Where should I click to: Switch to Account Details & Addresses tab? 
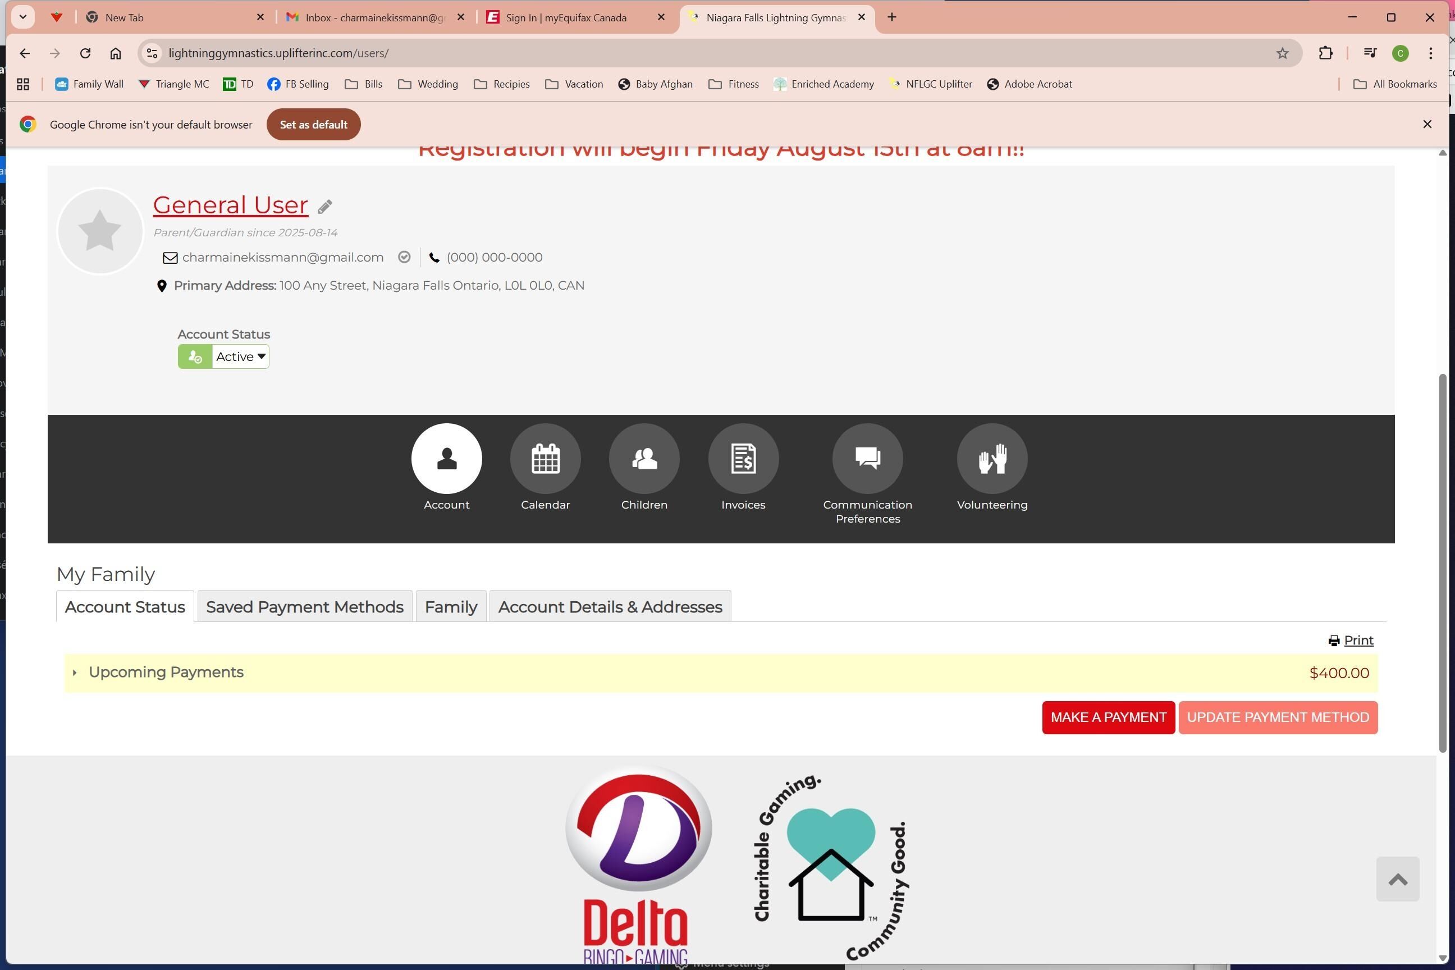(610, 607)
